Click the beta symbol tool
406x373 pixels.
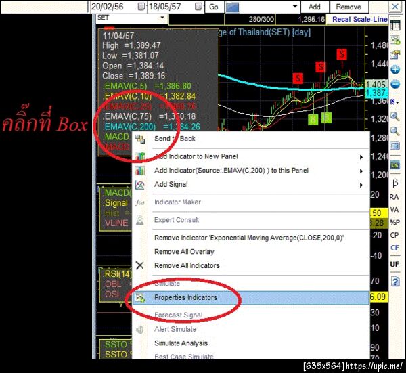pyautogui.click(x=395, y=183)
